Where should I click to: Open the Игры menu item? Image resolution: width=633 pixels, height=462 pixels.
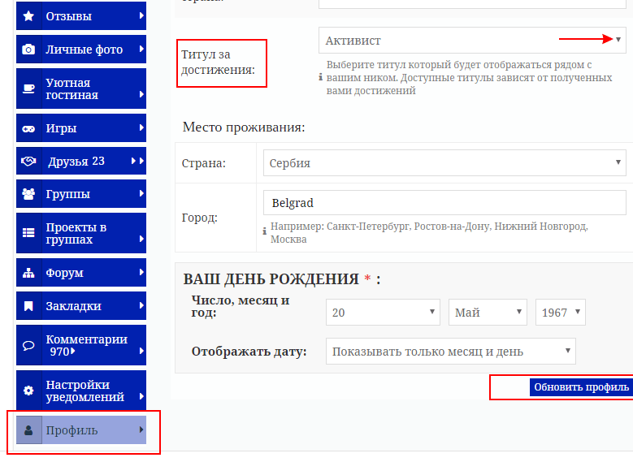[x=81, y=128]
